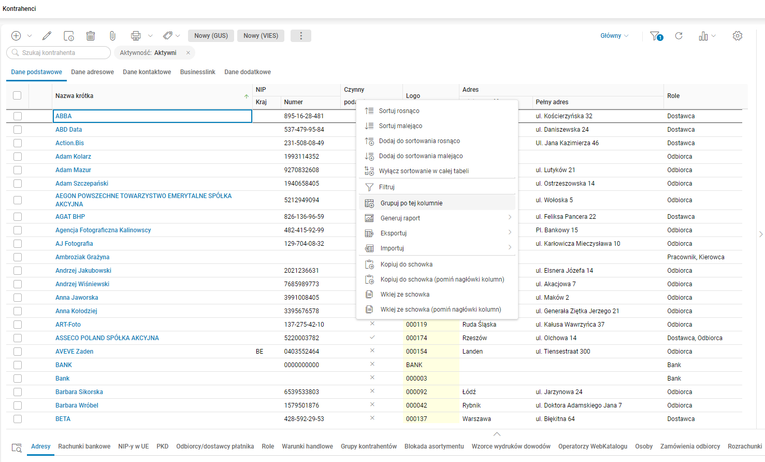The image size is (765, 462).
Task: Open the Grupy kontrahentów bottom tab
Action: click(369, 446)
